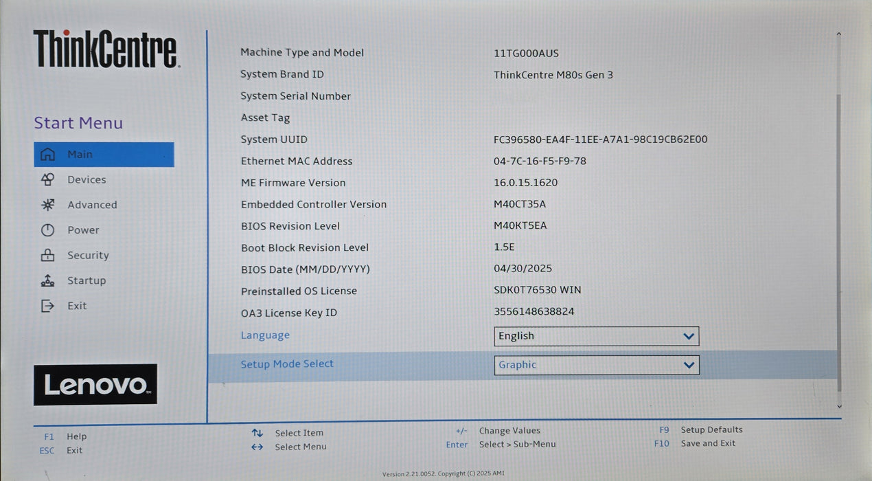This screenshot has width=872, height=481.
Task: Open the Main menu tab
Action: pos(104,155)
